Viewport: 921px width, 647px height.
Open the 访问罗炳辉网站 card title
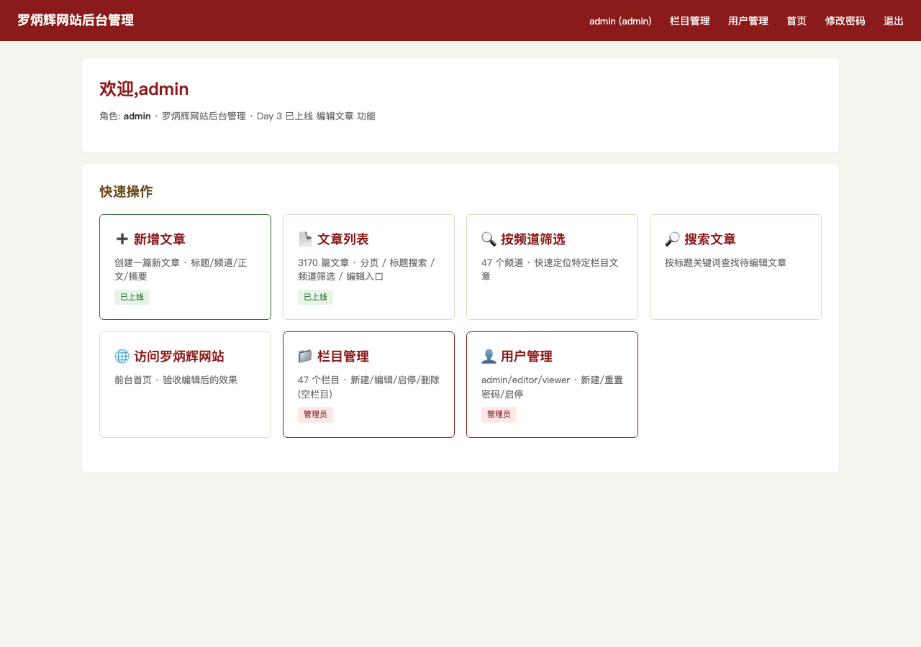click(179, 357)
